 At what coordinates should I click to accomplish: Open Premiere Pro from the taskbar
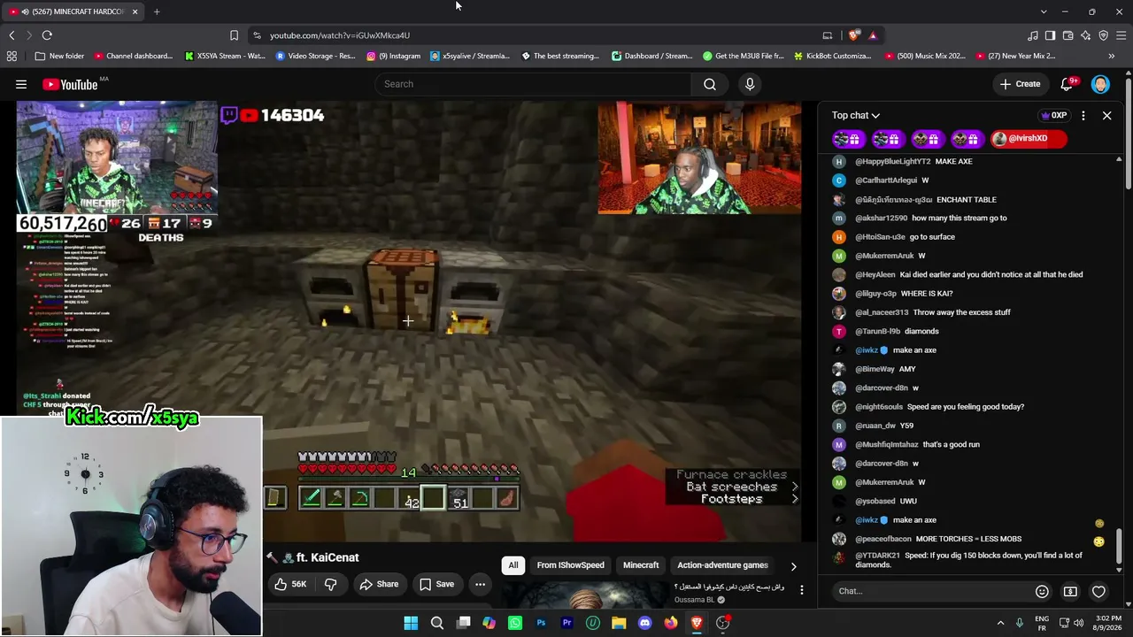coord(567,623)
